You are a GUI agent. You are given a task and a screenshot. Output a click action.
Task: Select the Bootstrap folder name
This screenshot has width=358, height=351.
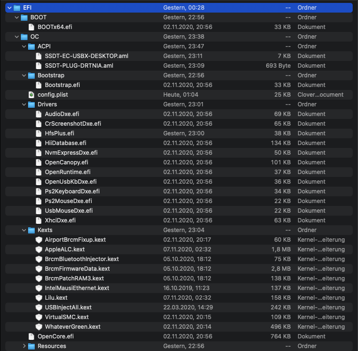pos(51,75)
